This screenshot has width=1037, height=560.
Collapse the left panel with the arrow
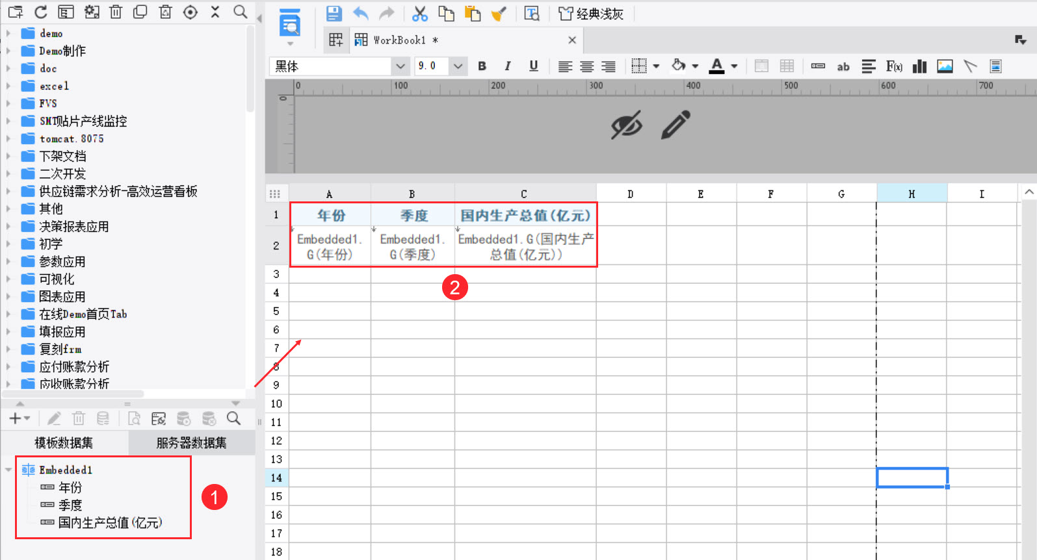[x=259, y=18]
